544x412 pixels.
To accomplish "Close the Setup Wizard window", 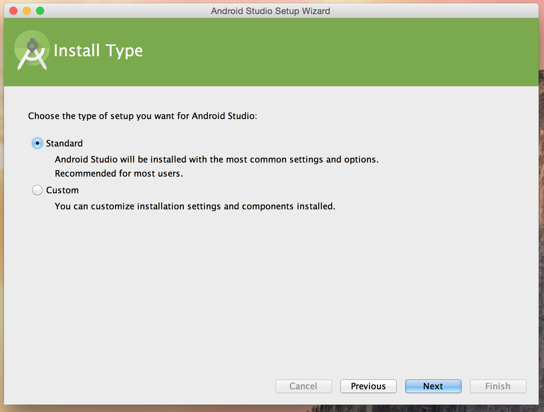I will (13, 11).
